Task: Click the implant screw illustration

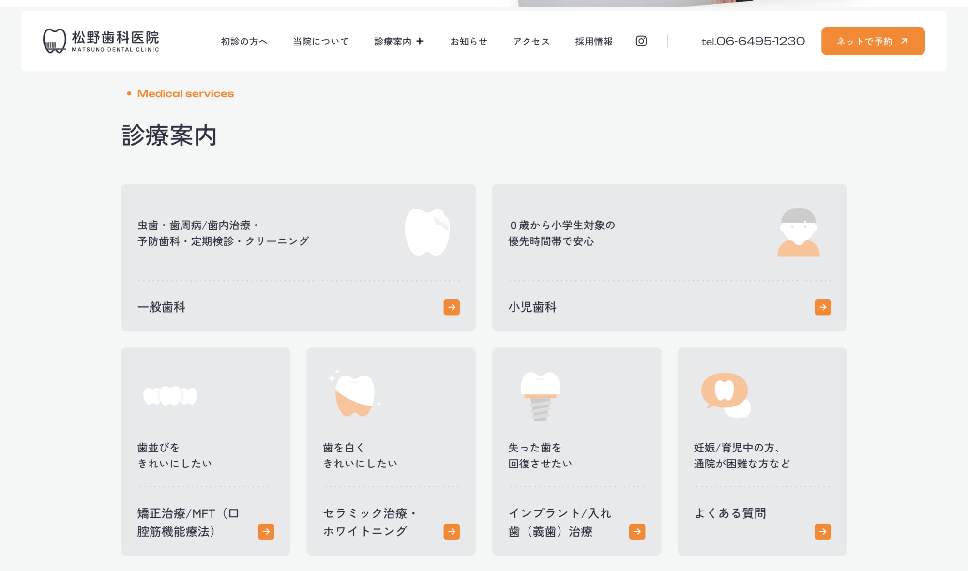Action: click(540, 396)
